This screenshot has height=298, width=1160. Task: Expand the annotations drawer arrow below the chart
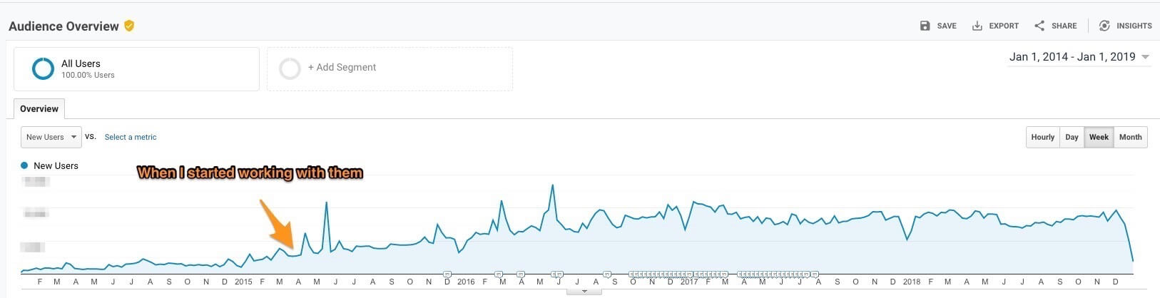(x=584, y=292)
